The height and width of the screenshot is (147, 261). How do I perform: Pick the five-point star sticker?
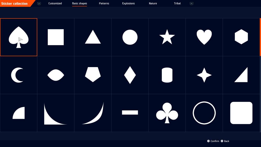(x=167, y=37)
